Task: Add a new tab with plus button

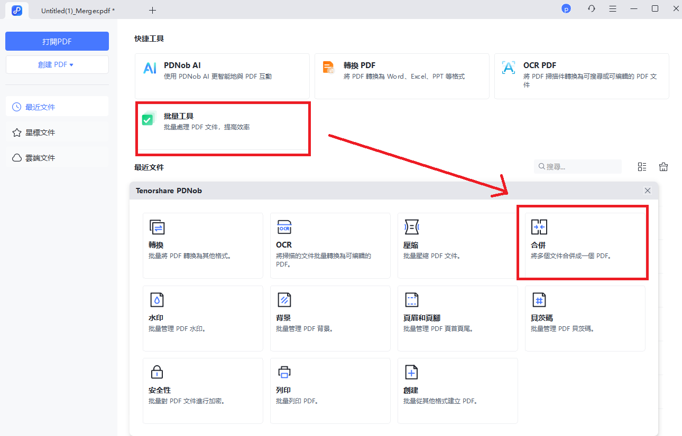Action: pos(152,10)
